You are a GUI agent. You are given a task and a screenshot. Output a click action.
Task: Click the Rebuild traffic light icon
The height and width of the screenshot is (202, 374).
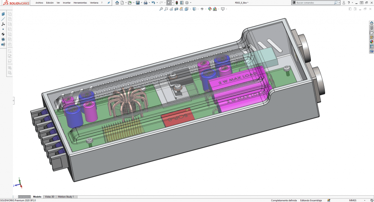(x=177, y=3)
